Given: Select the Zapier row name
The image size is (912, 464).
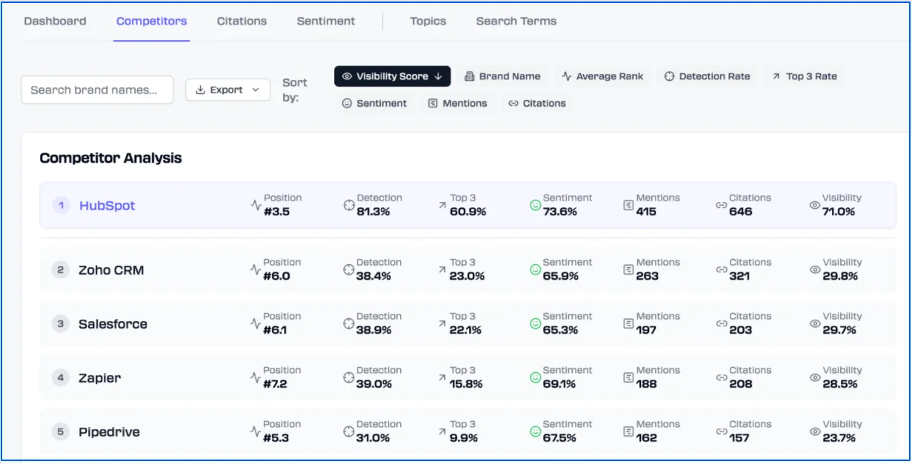Looking at the screenshot, I should (99, 378).
